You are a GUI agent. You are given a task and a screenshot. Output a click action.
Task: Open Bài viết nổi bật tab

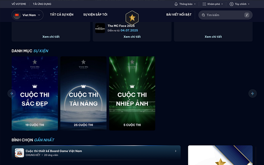[x=179, y=15]
